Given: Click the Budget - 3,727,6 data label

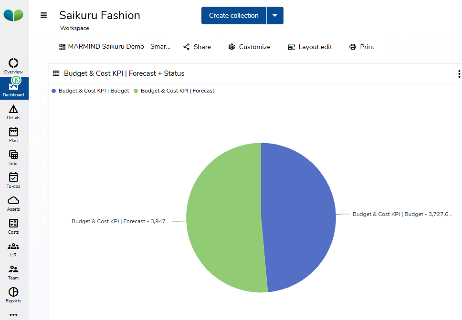Looking at the screenshot, I should click(x=402, y=214).
